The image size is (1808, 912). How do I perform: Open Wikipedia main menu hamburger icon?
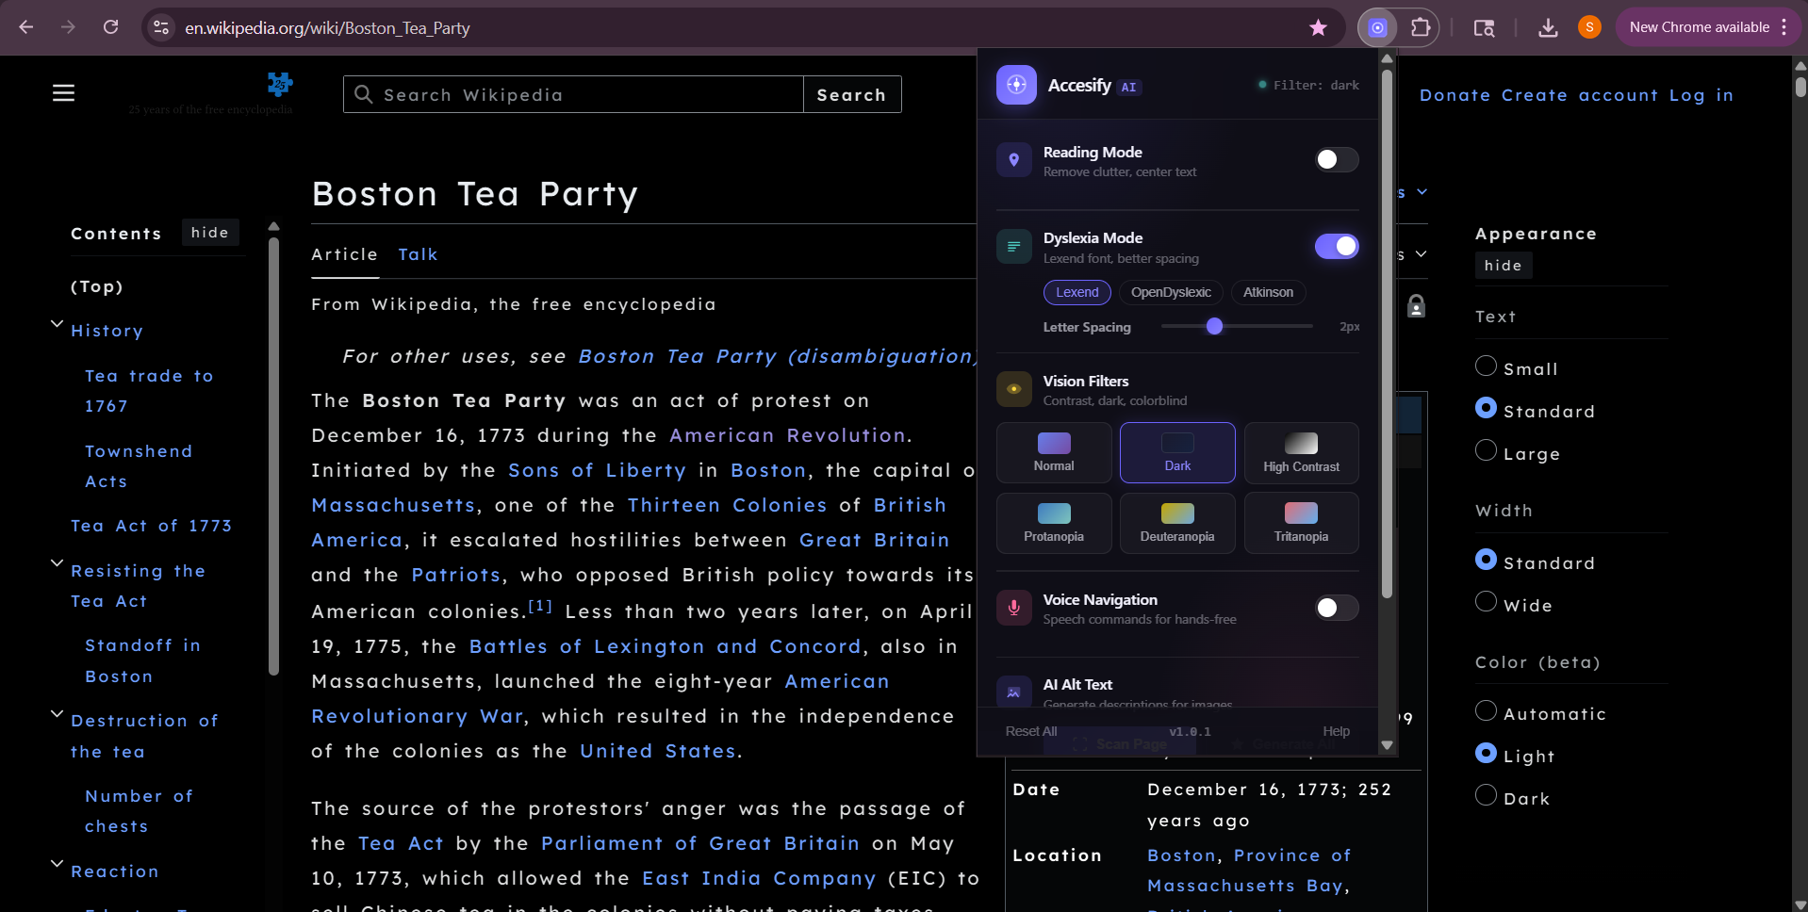pos(63,92)
